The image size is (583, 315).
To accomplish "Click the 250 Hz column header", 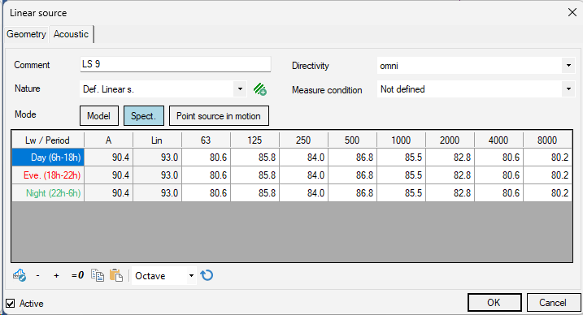I will pyautogui.click(x=303, y=140).
